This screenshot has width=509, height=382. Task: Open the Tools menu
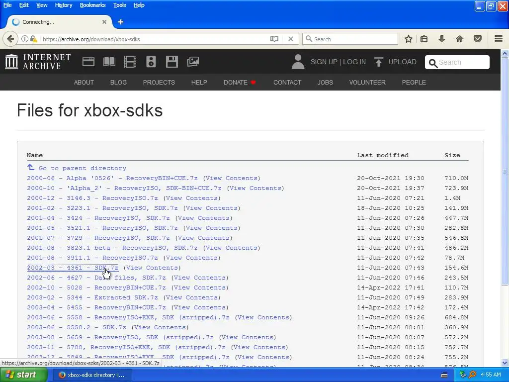click(x=119, y=5)
